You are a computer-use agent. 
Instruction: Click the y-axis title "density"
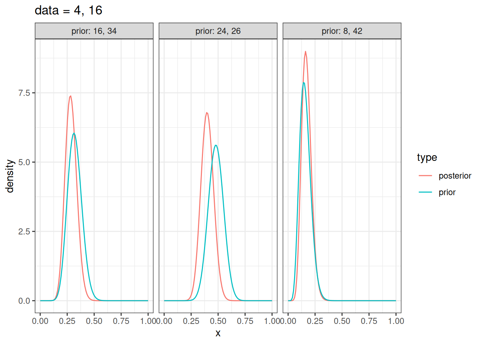10,176
